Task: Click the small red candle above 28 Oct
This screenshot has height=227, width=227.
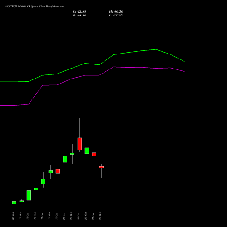Action: (x=101, y=167)
